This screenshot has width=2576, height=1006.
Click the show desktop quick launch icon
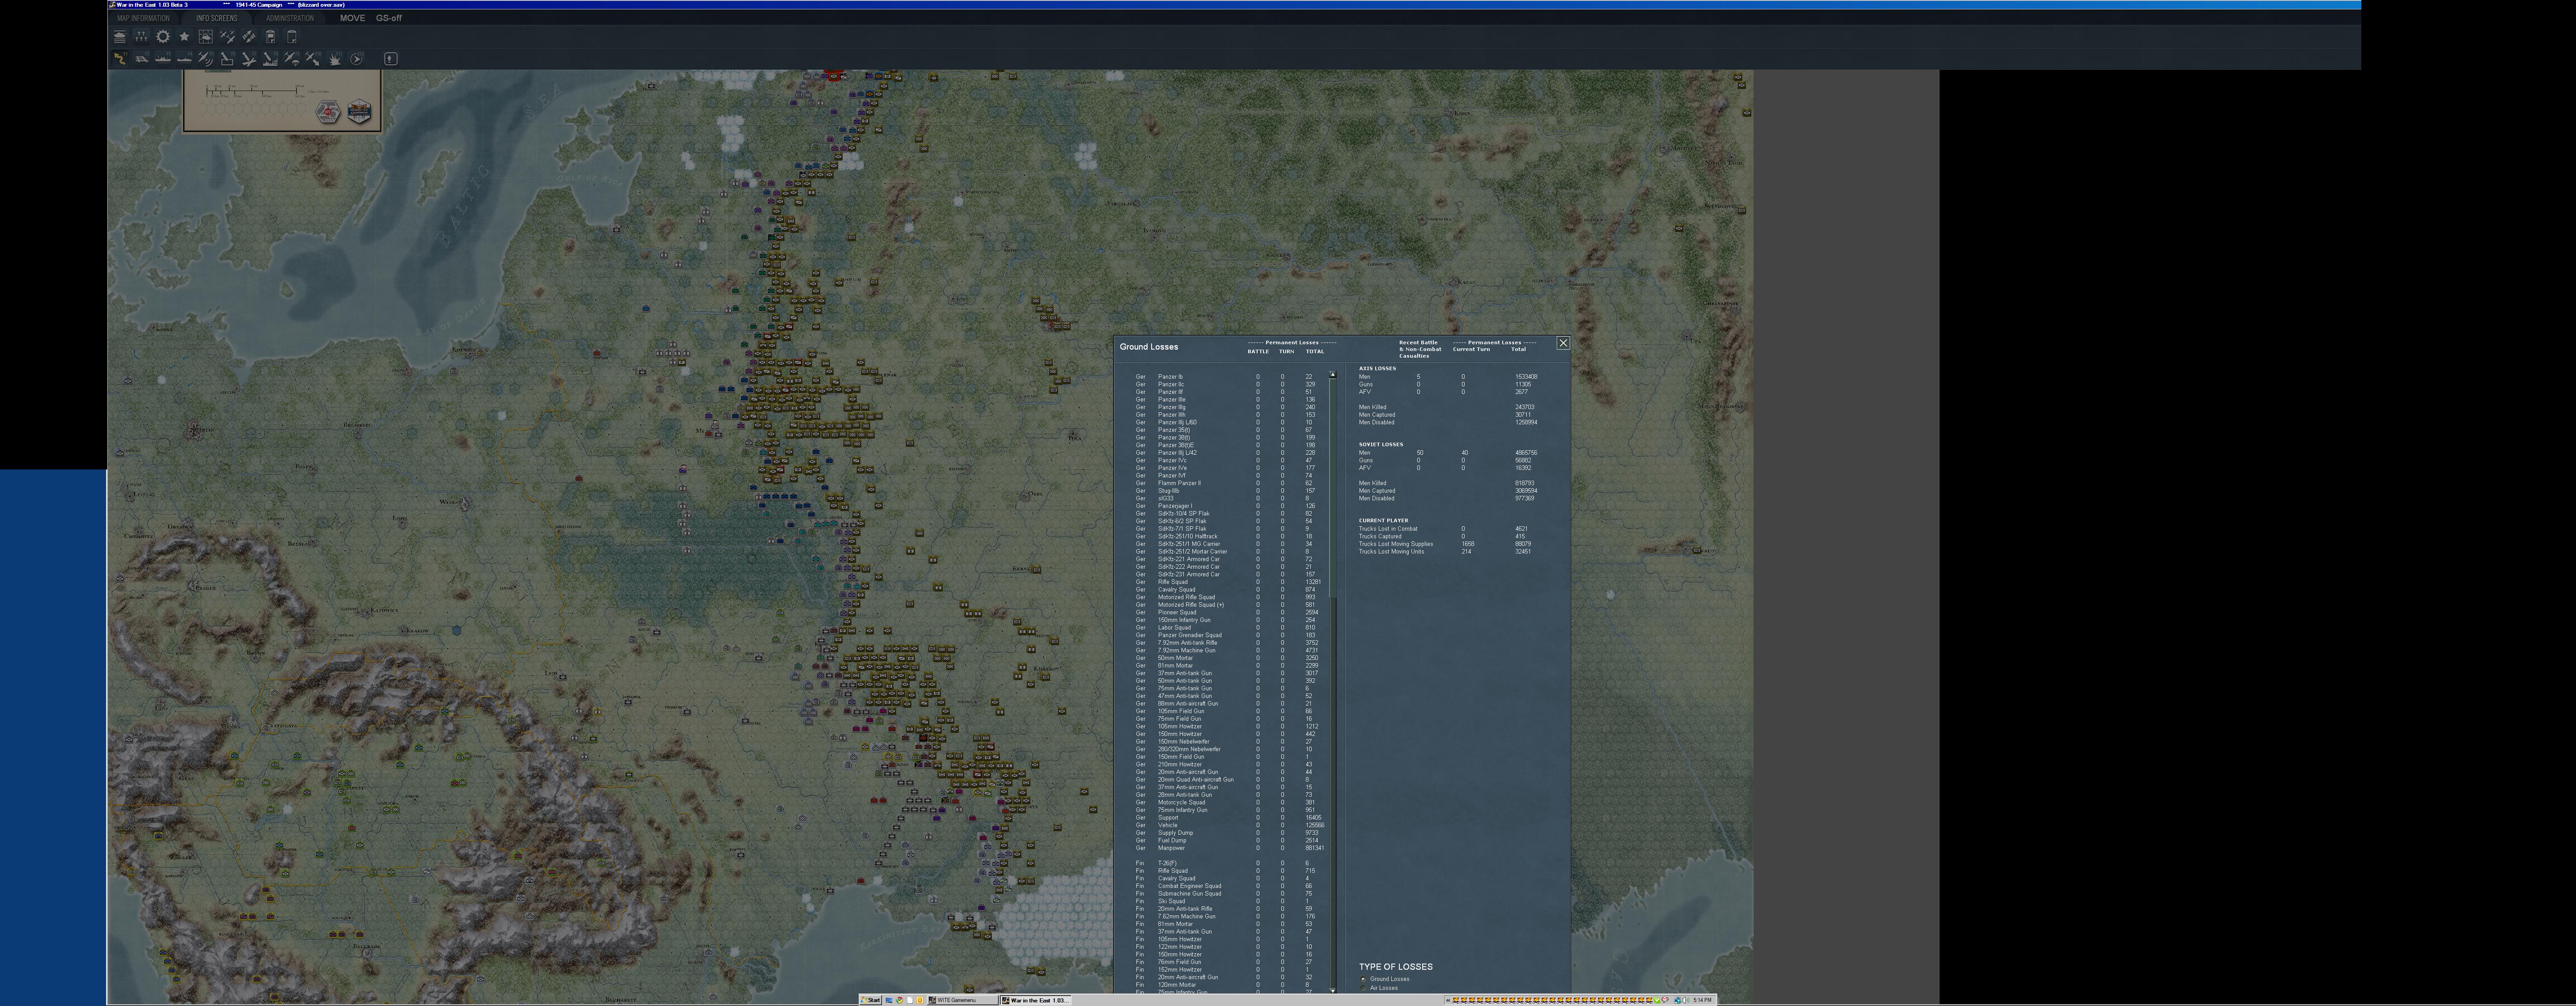pyautogui.click(x=889, y=1000)
